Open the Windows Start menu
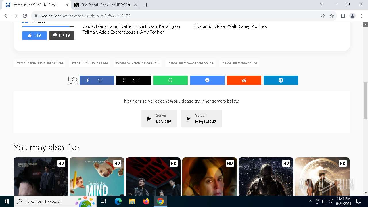Viewport: 368px width, 207px height. tap(7, 201)
